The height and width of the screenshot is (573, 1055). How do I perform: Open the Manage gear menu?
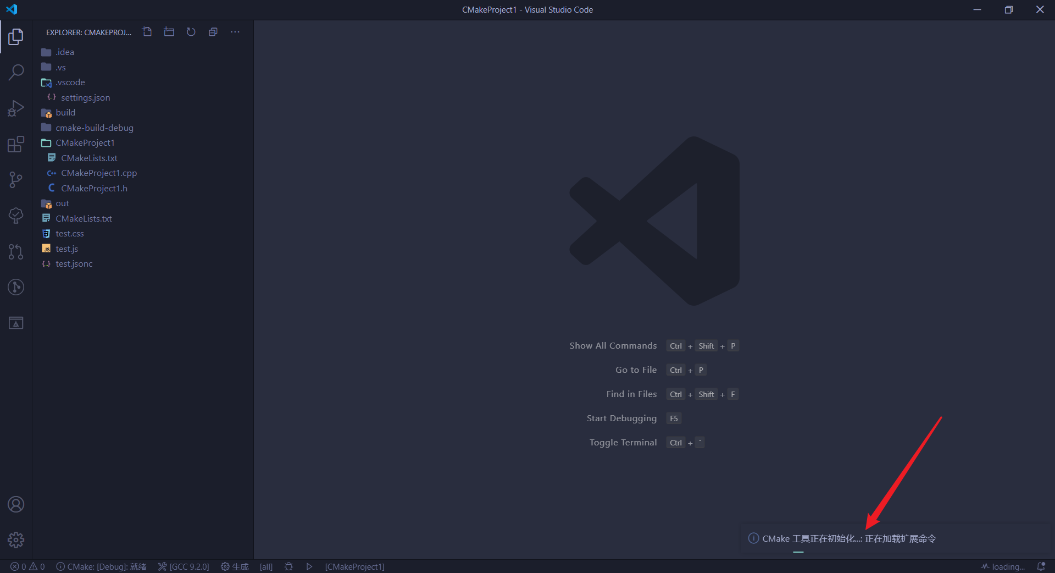16,540
